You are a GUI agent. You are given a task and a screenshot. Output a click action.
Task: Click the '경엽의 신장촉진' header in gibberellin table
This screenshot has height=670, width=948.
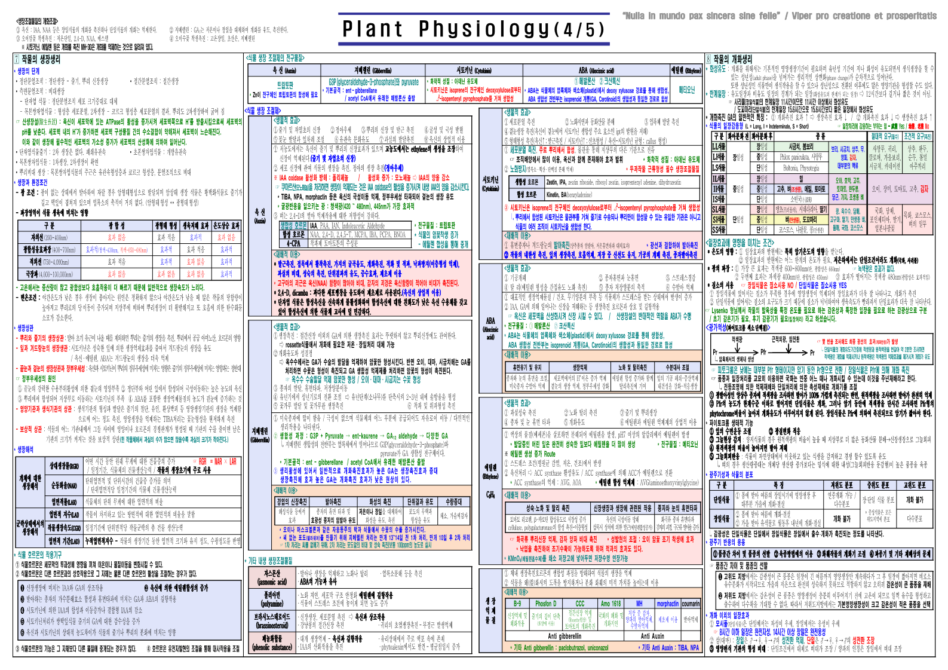click(292, 502)
